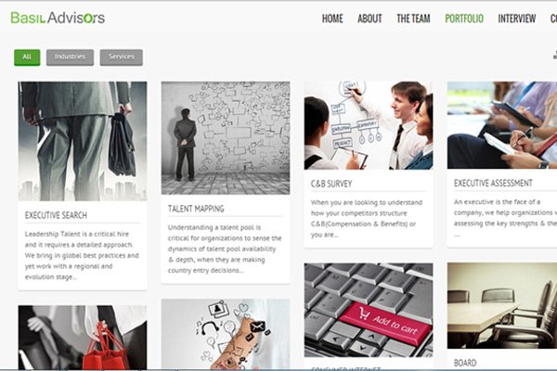Filter portfolio by Services
The height and width of the screenshot is (371, 557).
[x=121, y=58]
